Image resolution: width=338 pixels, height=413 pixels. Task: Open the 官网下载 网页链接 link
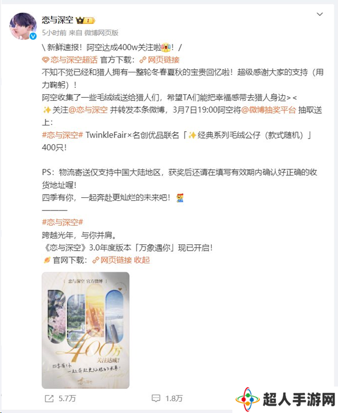tap(112, 260)
